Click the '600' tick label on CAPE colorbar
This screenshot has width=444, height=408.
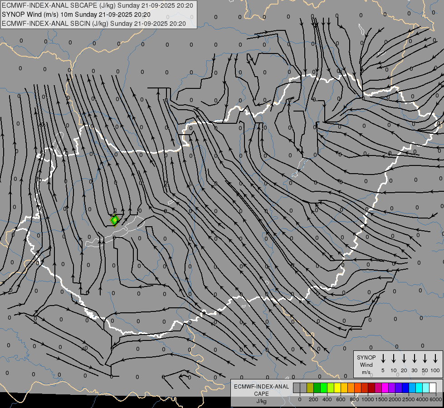[341, 399]
